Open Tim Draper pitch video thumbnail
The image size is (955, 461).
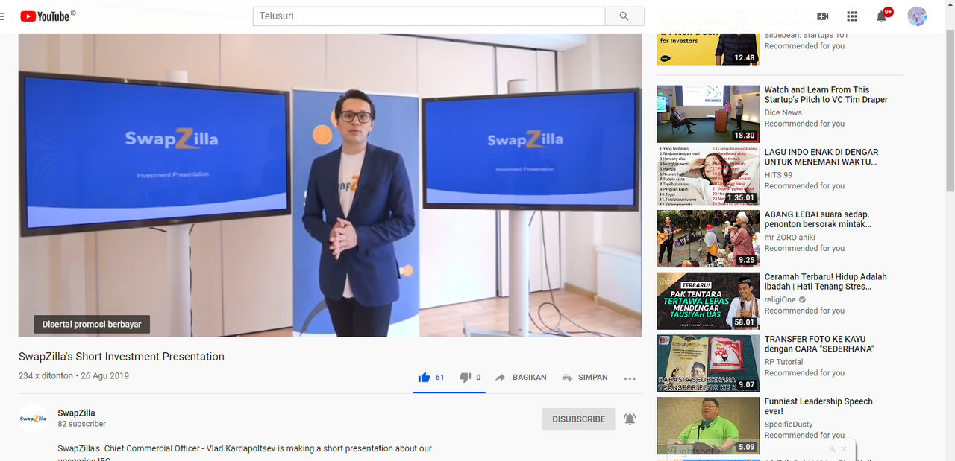pyautogui.click(x=708, y=114)
